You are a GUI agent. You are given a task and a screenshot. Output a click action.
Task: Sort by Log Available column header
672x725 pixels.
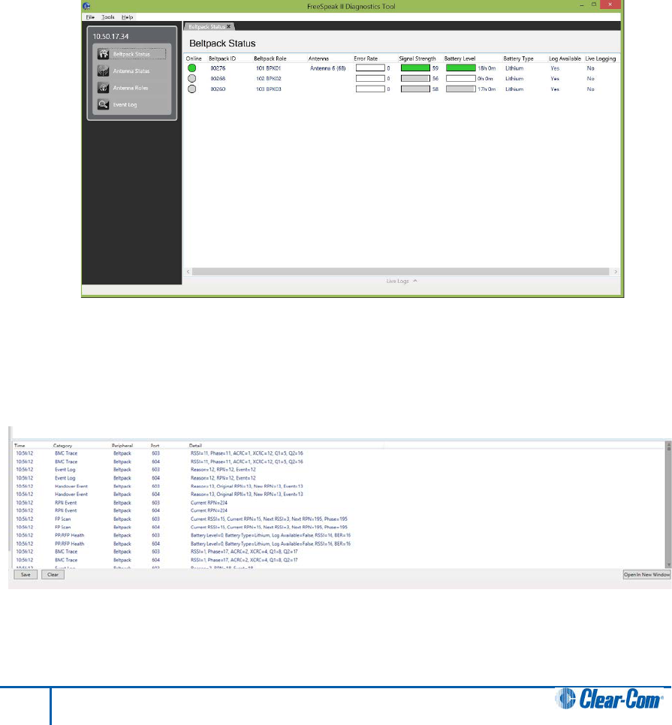(565, 59)
